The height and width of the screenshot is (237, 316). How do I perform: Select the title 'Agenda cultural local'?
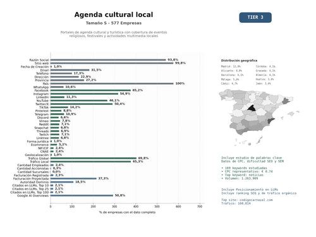coord(114,15)
